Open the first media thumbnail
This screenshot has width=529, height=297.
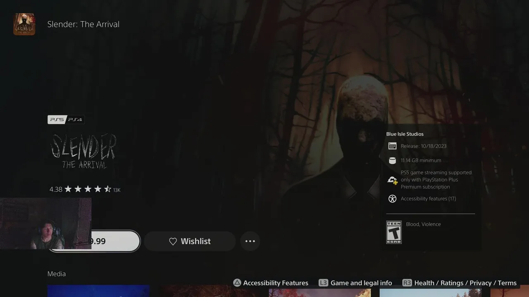[98, 291]
